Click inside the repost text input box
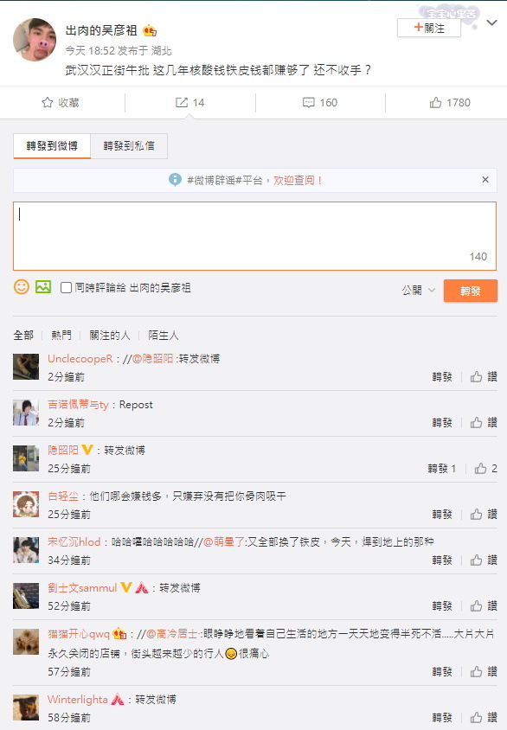The width and height of the screenshot is (507, 730). [x=254, y=236]
